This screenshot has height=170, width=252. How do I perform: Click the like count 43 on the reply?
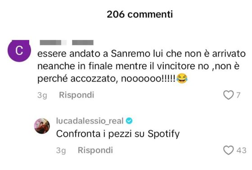coord(241,150)
